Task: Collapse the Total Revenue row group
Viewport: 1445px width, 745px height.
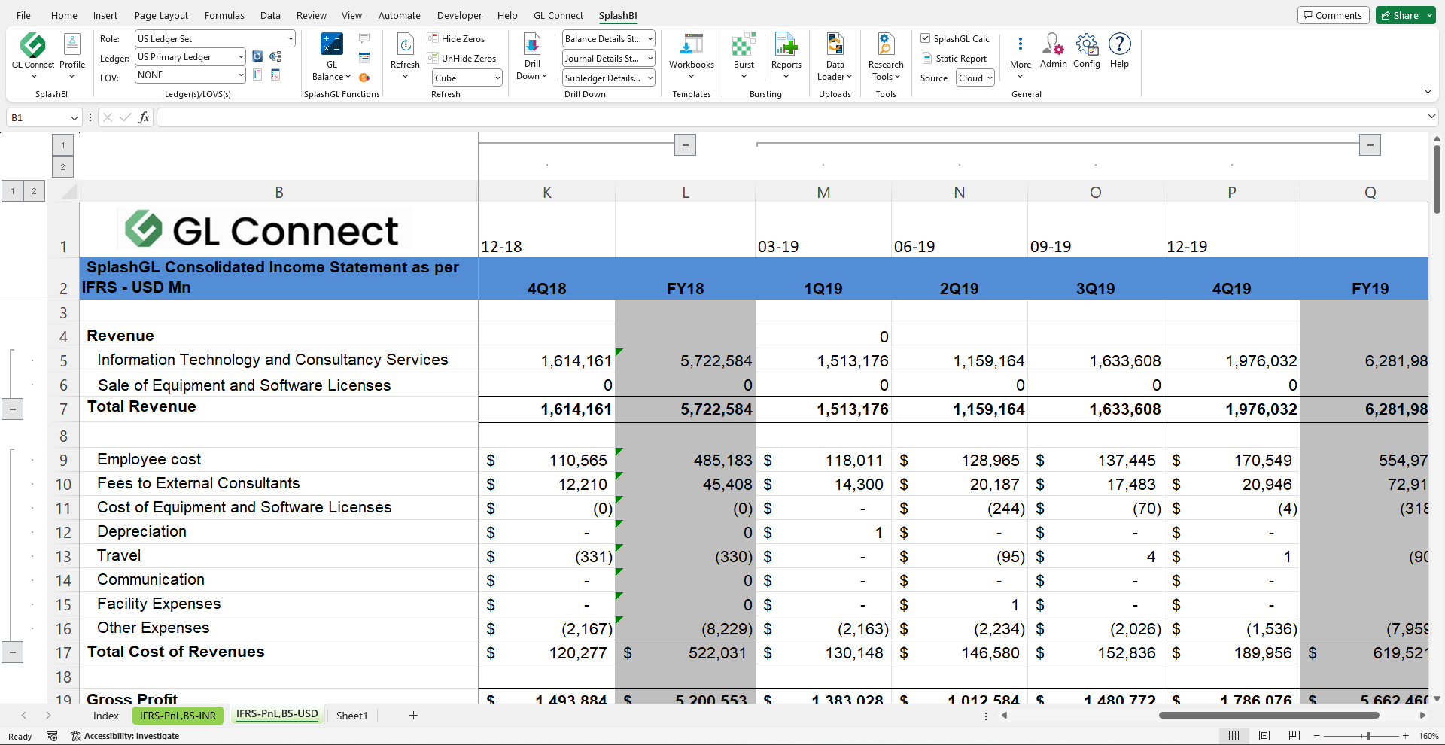Action: coord(13,409)
